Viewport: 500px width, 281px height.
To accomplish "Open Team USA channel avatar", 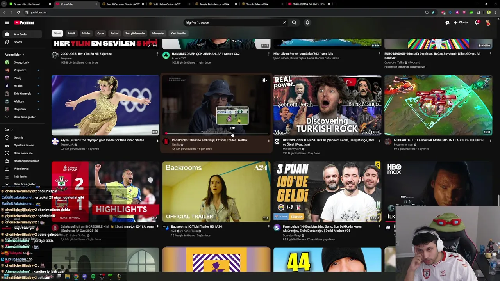I will [55, 142].
